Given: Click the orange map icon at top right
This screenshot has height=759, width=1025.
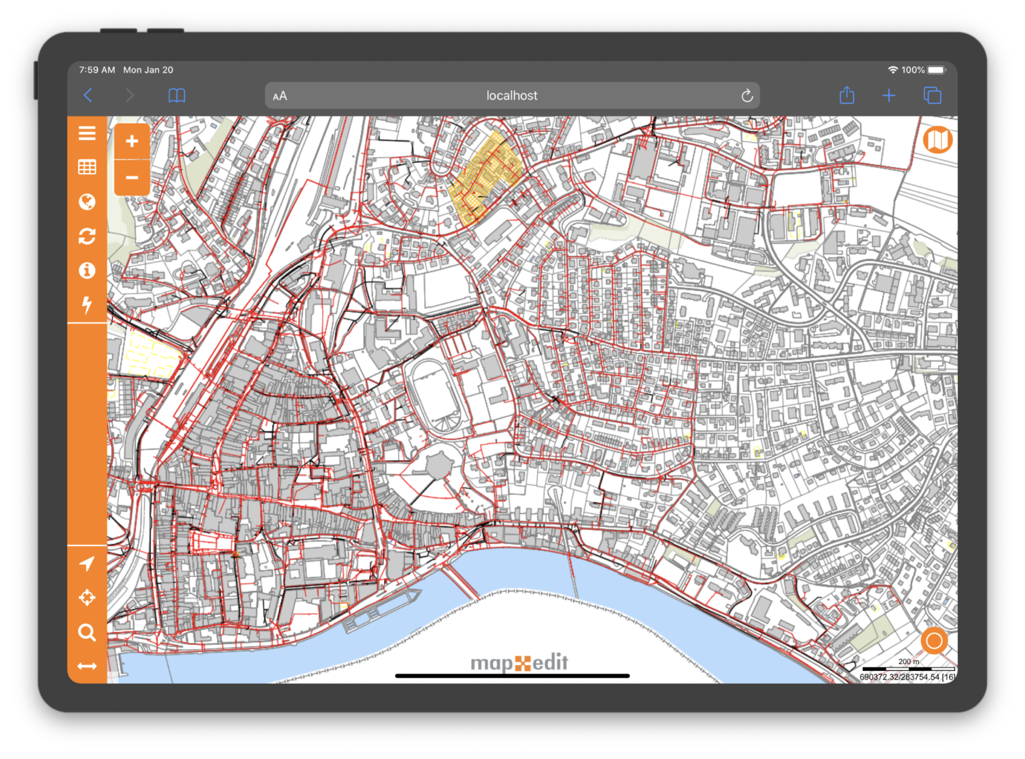Looking at the screenshot, I should 938,140.
